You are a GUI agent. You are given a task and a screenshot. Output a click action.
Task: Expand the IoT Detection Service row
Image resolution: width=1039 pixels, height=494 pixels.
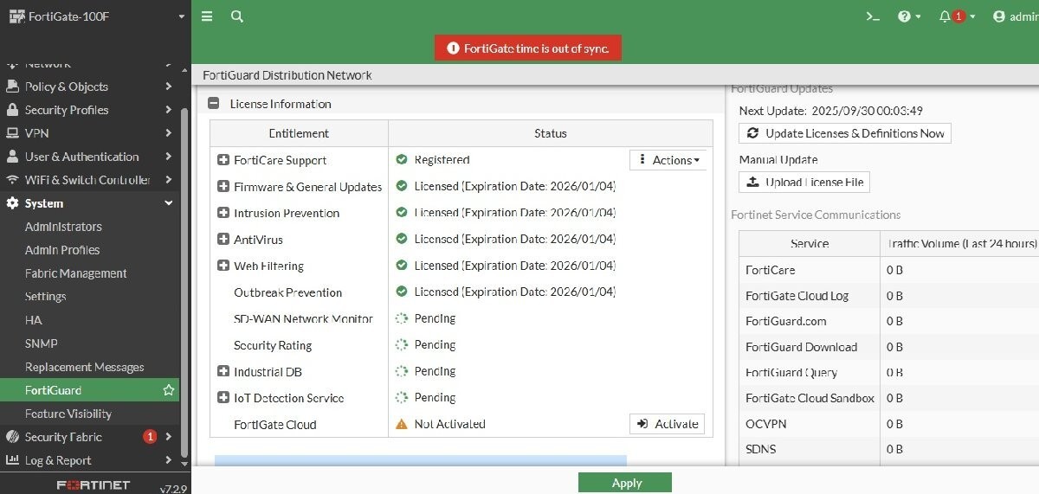click(223, 398)
